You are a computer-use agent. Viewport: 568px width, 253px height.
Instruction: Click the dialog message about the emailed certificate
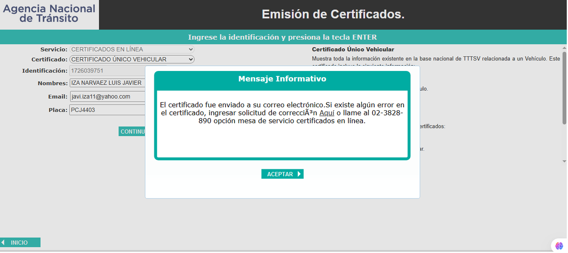point(282,113)
